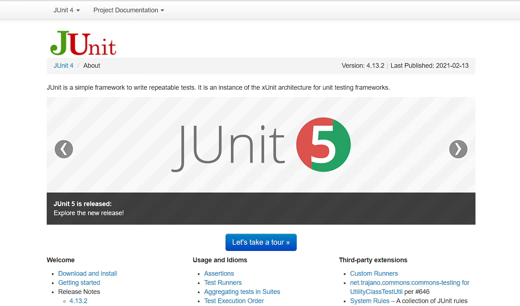
Task: Open release notes for 4.13.2
Action: (x=78, y=301)
